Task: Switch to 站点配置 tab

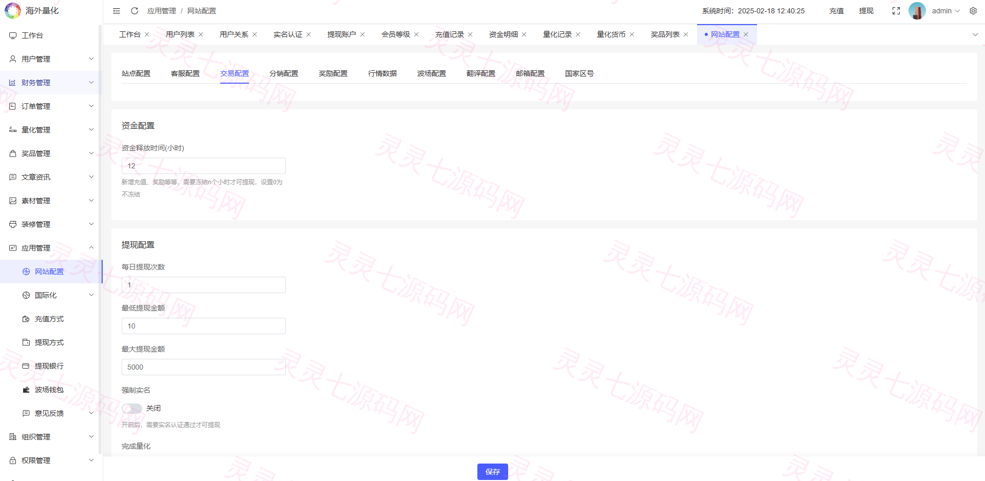Action: 136,73
